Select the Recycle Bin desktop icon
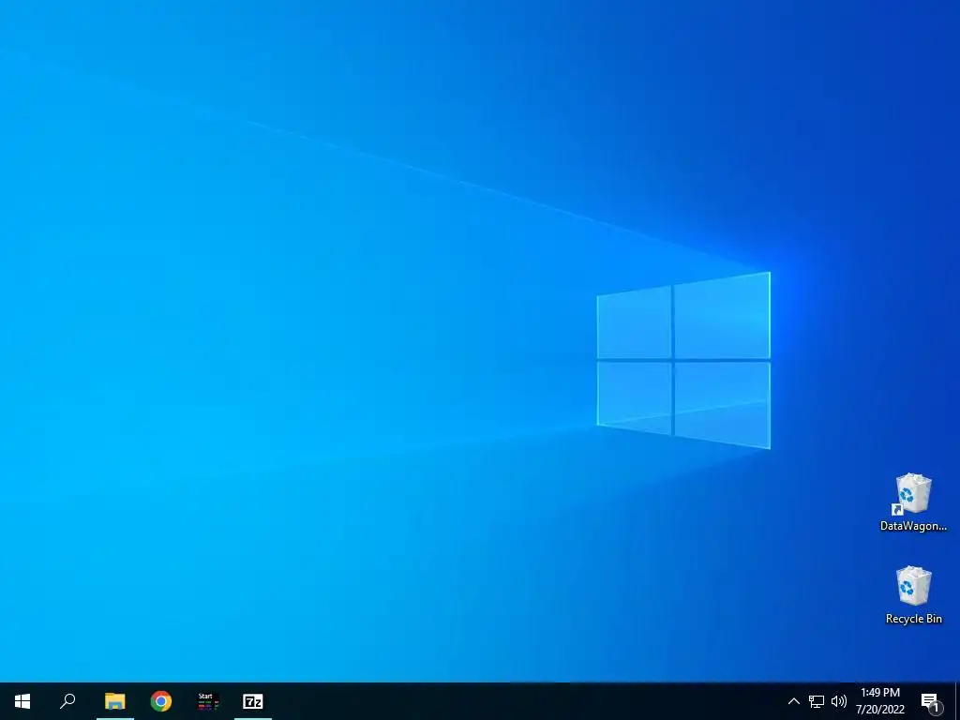 [x=913, y=595]
